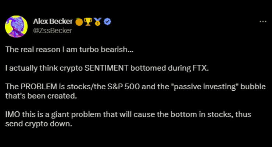
Task: Click the text "S&P 500"
Action: point(124,86)
